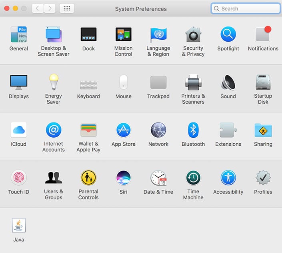Minimize the System Preferences window

15,8
